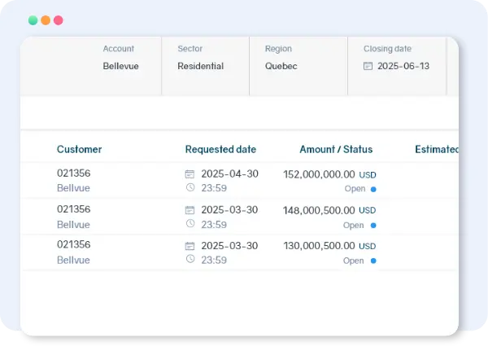Viewport: 488px width, 351px height.
Task: Click the Amount / Status column header
Action: [x=336, y=149]
